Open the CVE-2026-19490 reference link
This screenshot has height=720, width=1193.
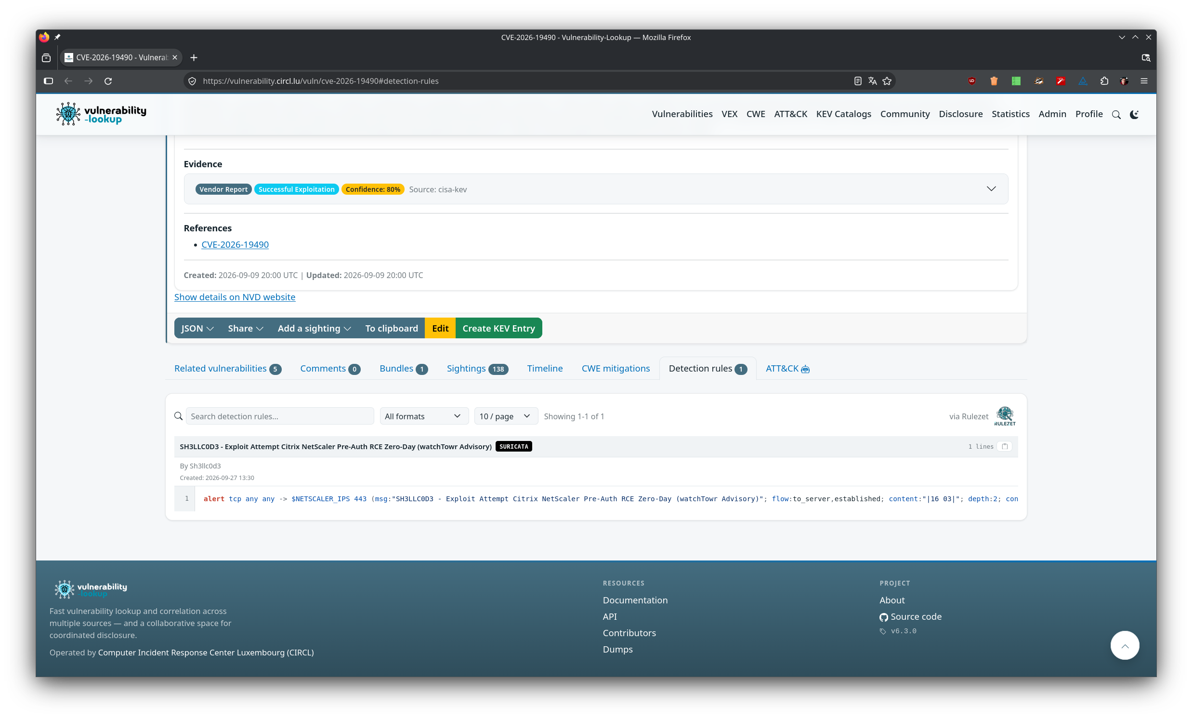point(235,245)
